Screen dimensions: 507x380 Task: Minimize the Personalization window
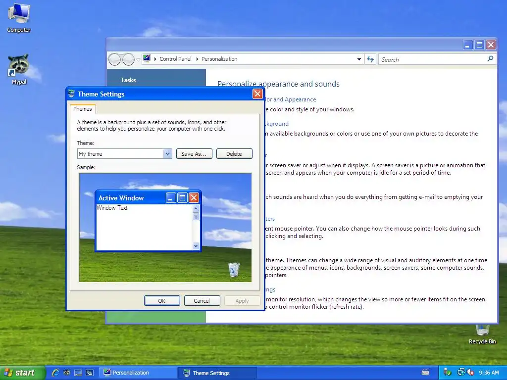467,45
